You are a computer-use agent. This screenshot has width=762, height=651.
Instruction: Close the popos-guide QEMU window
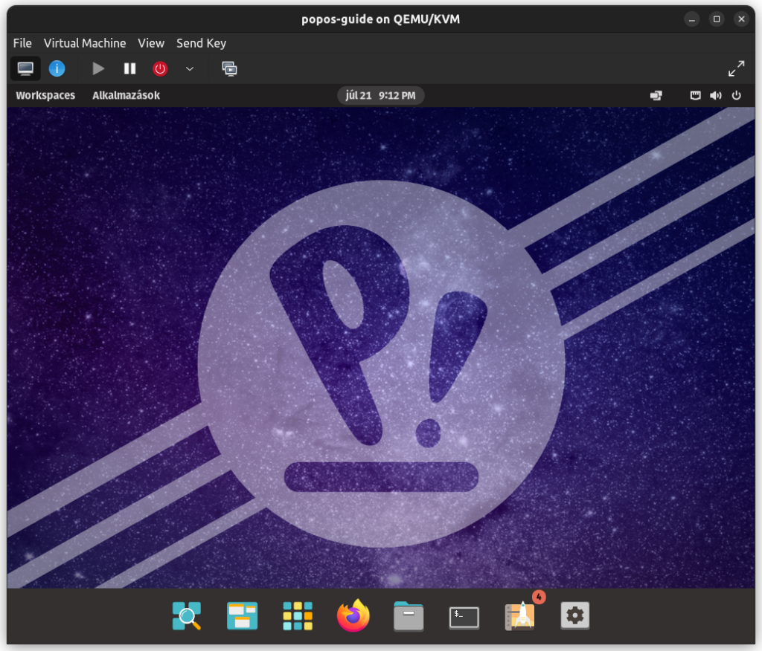point(741,19)
